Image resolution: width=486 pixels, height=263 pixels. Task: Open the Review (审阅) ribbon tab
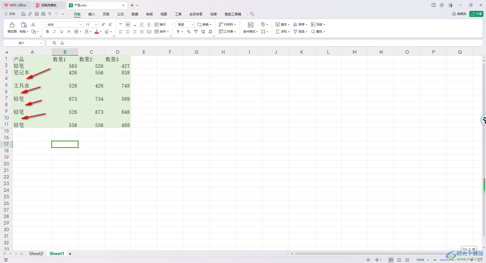pos(149,14)
